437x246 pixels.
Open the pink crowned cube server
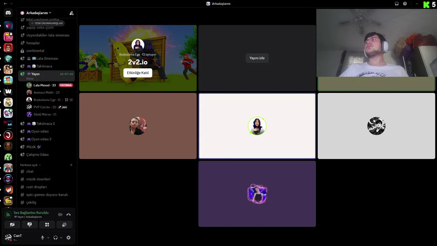pos(8,37)
